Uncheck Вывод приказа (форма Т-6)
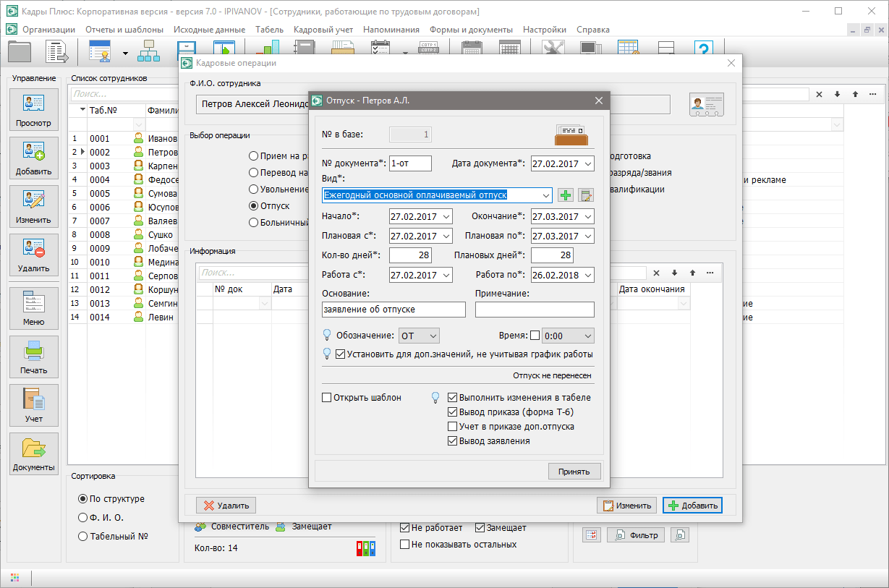This screenshot has width=889, height=588. pos(453,412)
